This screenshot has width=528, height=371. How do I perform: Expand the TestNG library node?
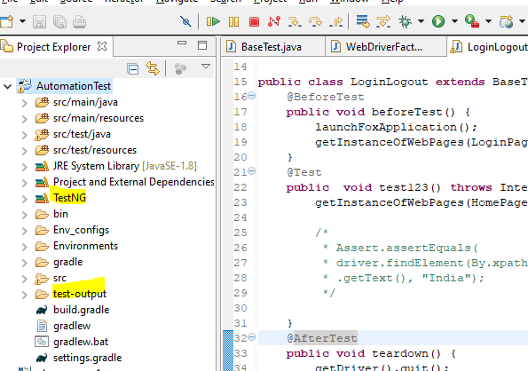[24, 199]
